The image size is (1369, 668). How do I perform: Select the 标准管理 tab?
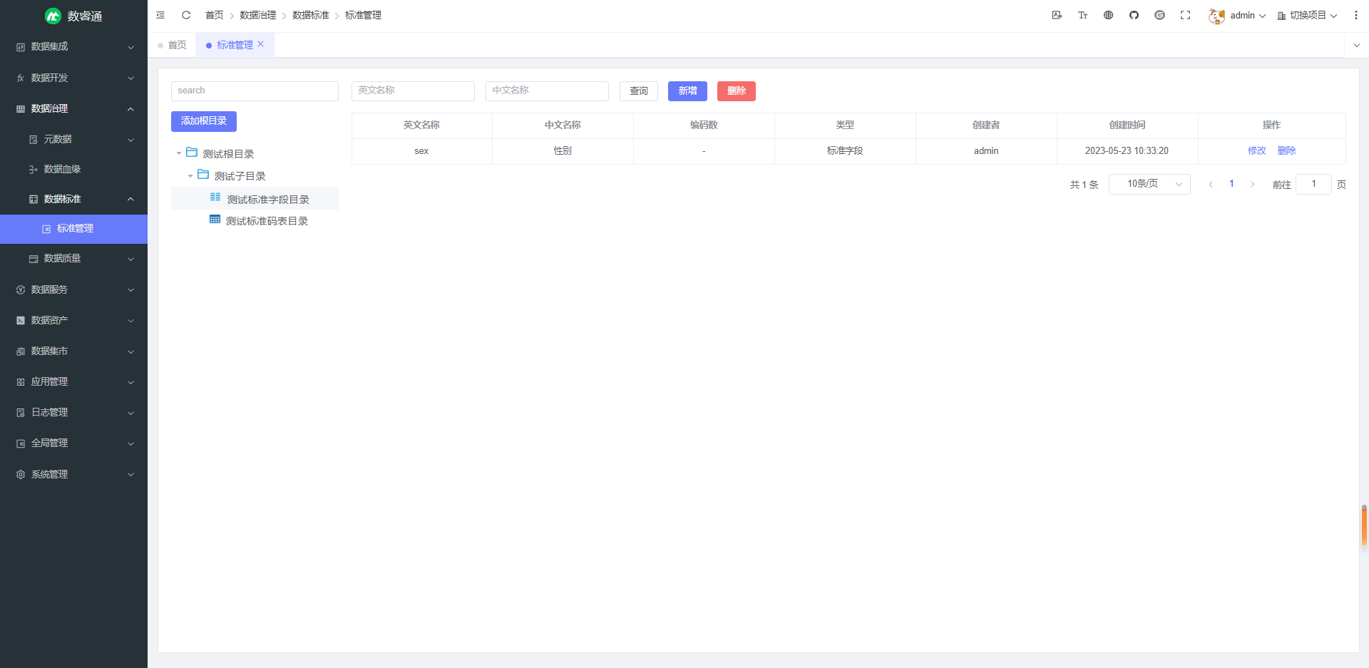[x=235, y=45]
